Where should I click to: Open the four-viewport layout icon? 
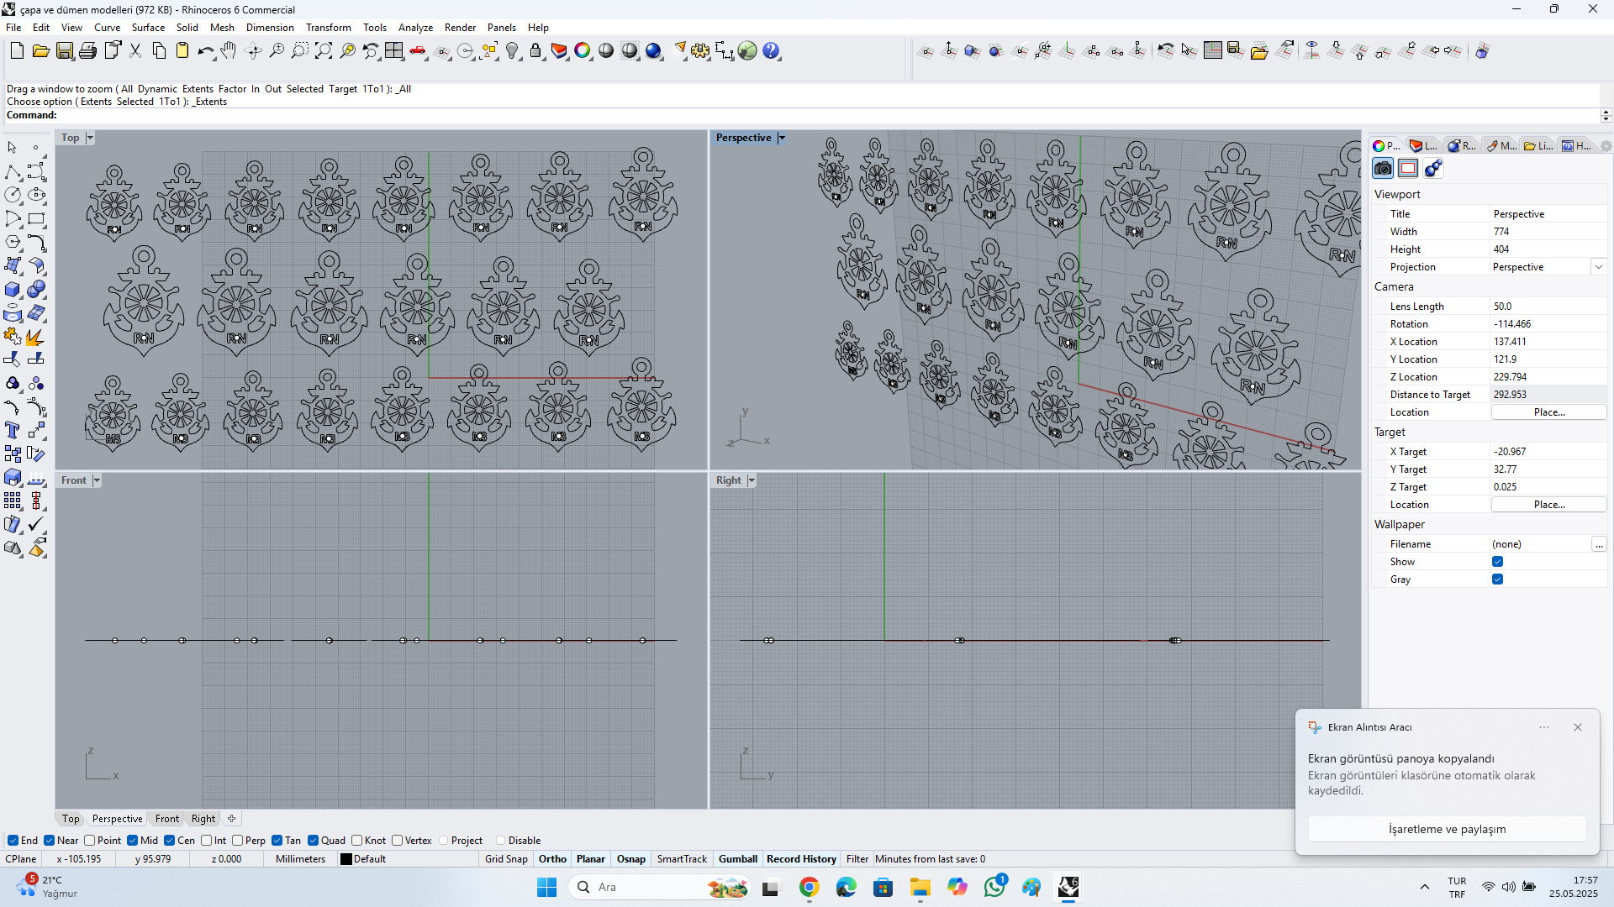pyautogui.click(x=393, y=51)
